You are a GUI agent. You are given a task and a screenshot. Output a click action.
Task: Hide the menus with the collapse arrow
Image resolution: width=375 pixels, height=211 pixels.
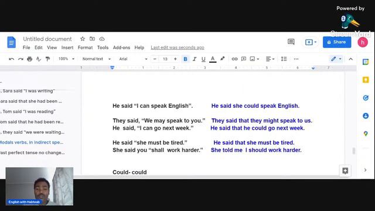(350, 59)
